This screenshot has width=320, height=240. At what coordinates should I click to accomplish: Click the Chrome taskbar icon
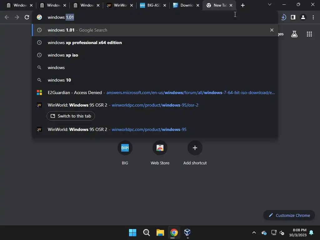click(x=174, y=232)
